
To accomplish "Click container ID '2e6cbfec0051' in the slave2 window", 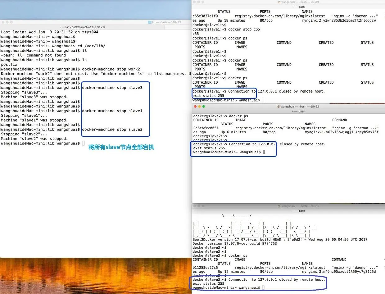I will point(206,128).
